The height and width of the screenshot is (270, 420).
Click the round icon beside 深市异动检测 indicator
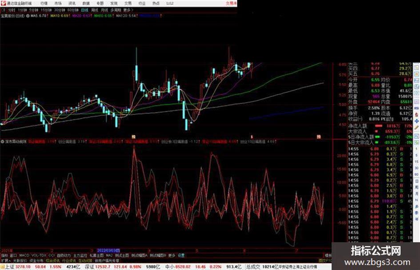(x=3, y=141)
